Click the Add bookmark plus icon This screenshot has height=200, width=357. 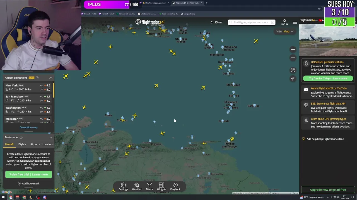[20, 184]
